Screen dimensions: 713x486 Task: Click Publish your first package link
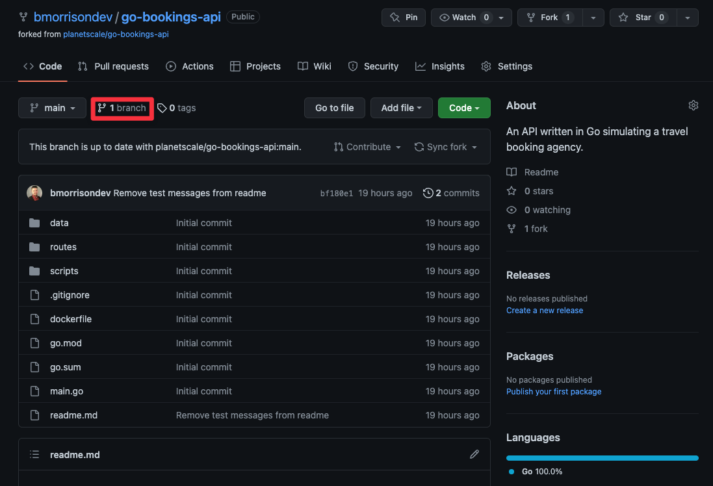click(x=553, y=391)
